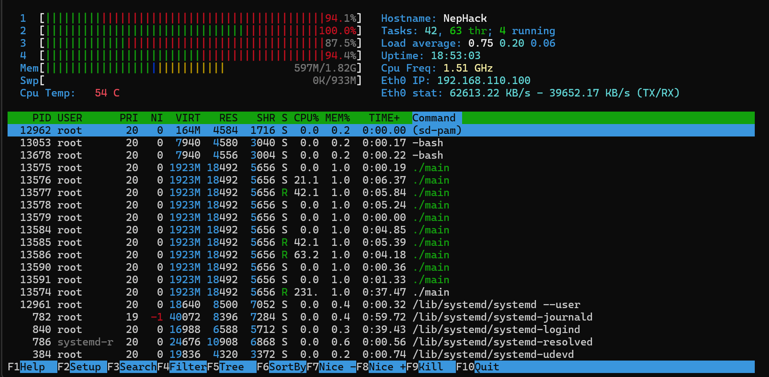Click the Tasks count line

click(468, 31)
